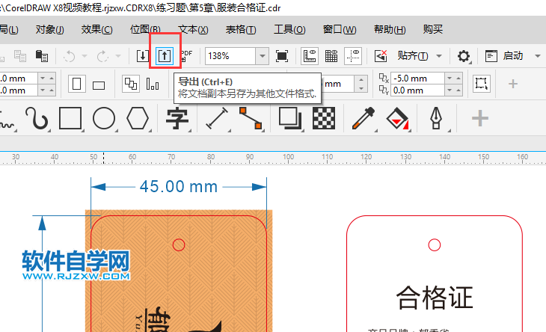Viewport: 546px width, 332px height.
Task: Open the 表格 (Table) menu
Action: coord(240,30)
